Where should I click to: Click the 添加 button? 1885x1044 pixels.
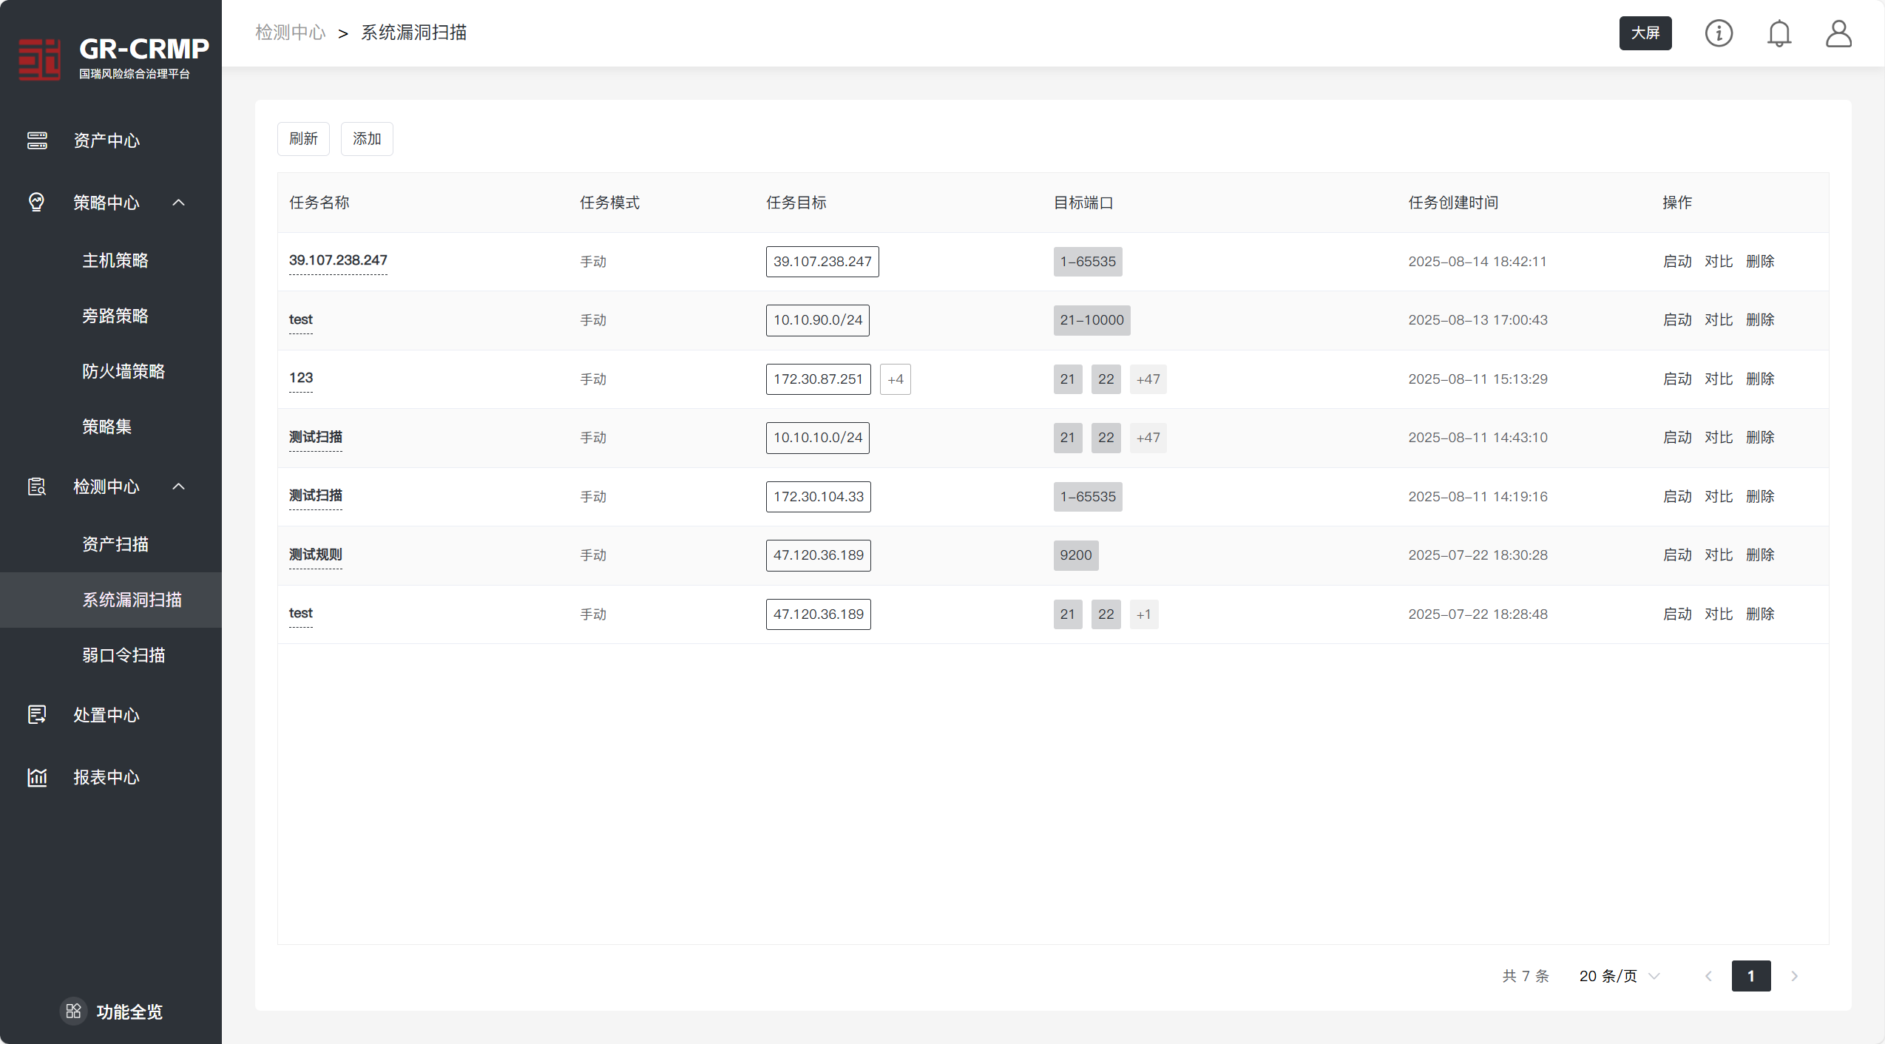(x=367, y=139)
